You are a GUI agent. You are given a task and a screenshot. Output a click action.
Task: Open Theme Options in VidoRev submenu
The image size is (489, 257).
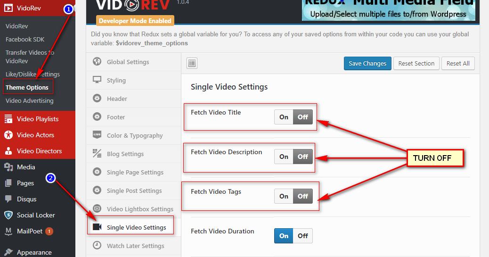27,87
